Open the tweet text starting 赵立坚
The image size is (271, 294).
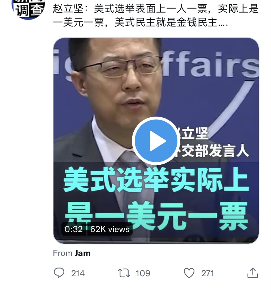pyautogui.click(x=156, y=15)
